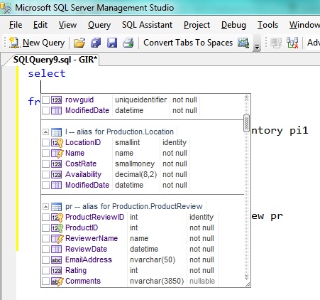Collapse the Production.ProductReview alias group
The image size is (320, 300).
click(46, 206)
